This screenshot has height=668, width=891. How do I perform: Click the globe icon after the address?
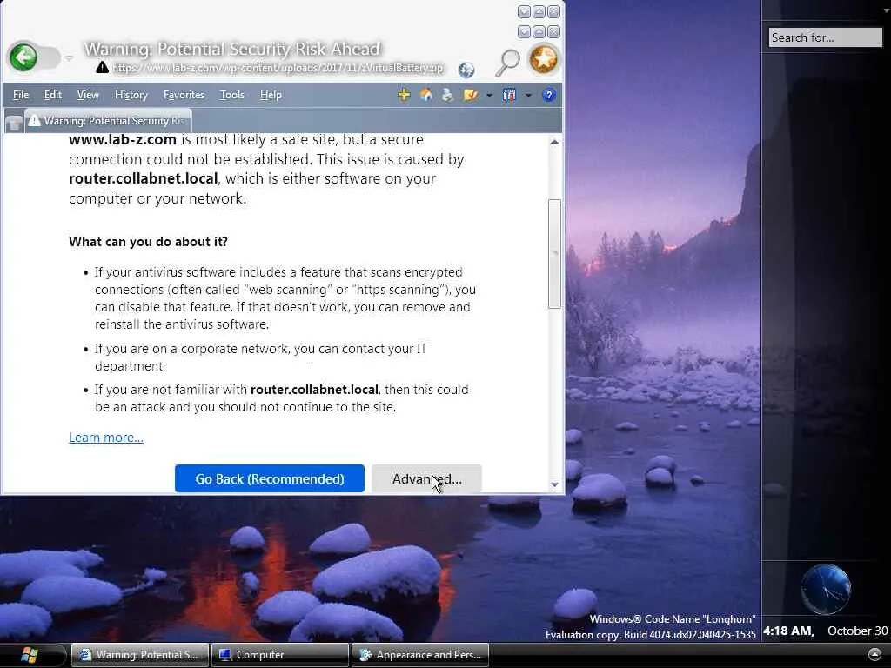pyautogui.click(x=466, y=70)
